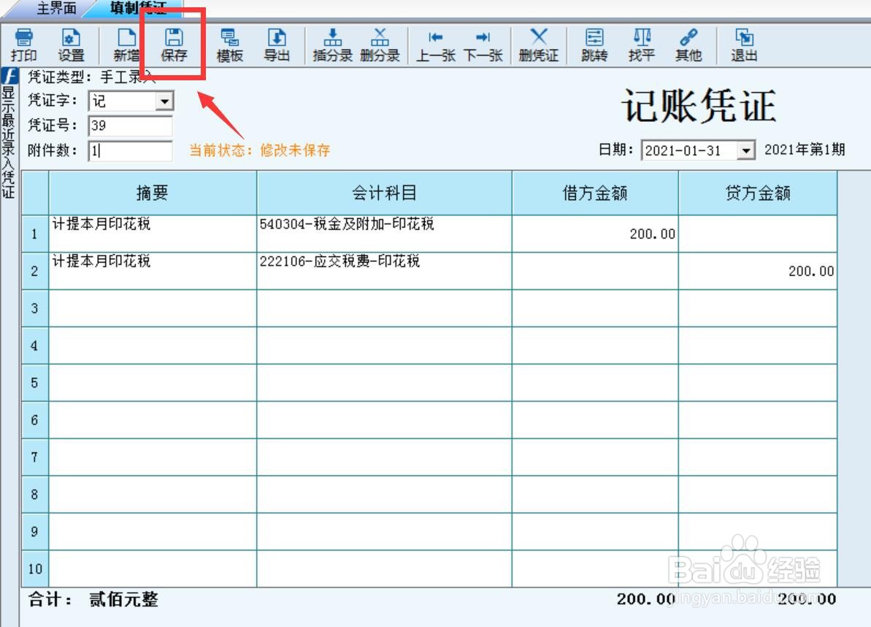Open the date dropdown arrow for 2021-01-31
The width and height of the screenshot is (871, 627).
click(746, 150)
